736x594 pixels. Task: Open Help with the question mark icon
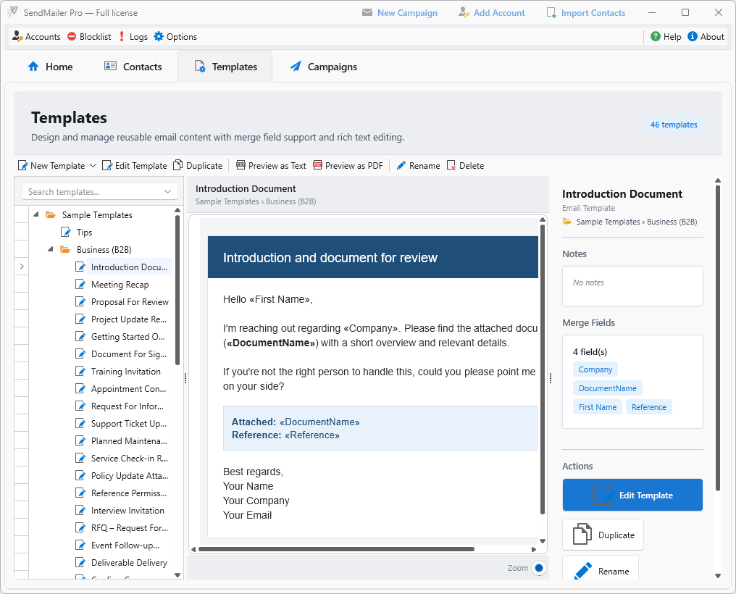pos(656,36)
